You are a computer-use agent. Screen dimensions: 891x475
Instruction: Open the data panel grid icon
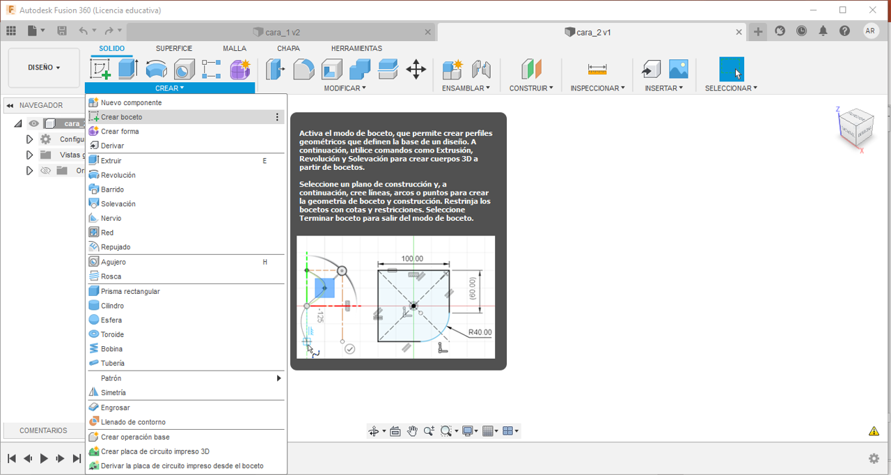11,31
